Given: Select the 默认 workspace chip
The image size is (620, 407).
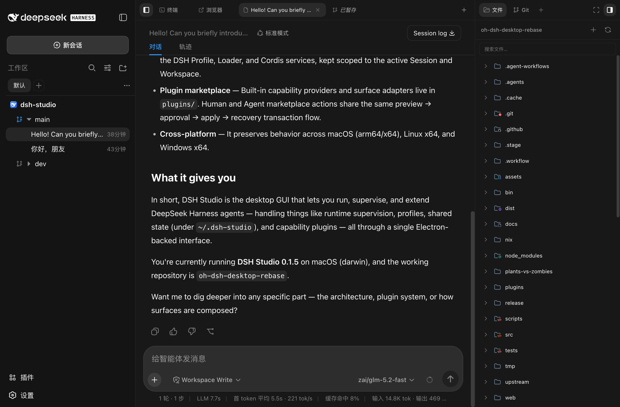Looking at the screenshot, I should click(x=19, y=86).
